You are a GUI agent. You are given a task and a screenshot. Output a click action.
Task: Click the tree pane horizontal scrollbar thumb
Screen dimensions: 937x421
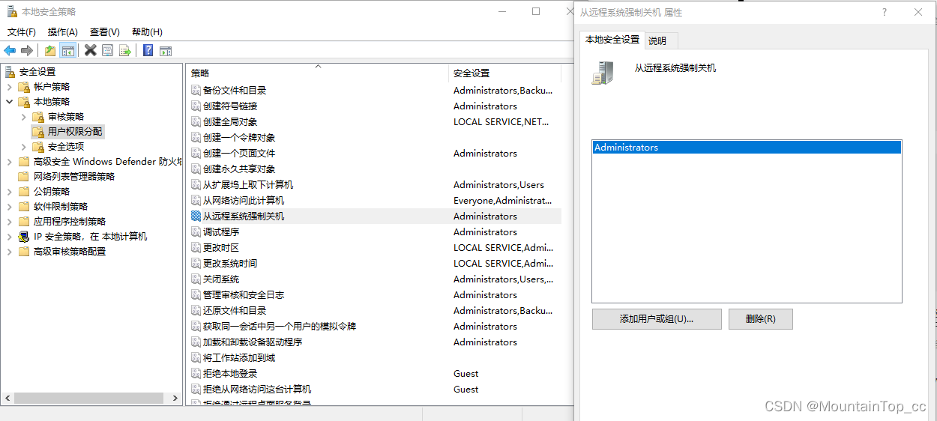[x=88, y=399]
